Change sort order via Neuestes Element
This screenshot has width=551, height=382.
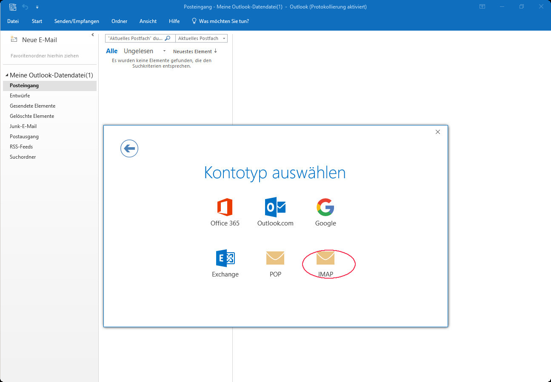195,51
